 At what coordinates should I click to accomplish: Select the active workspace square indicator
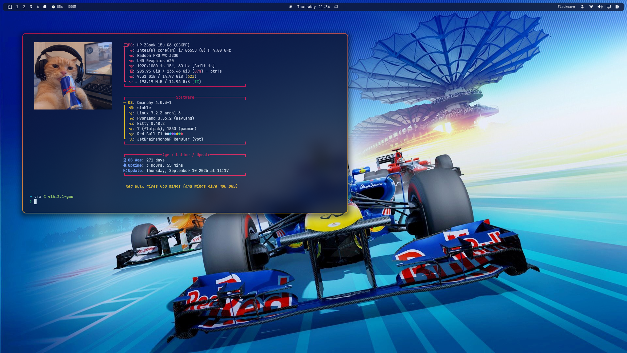click(x=45, y=7)
